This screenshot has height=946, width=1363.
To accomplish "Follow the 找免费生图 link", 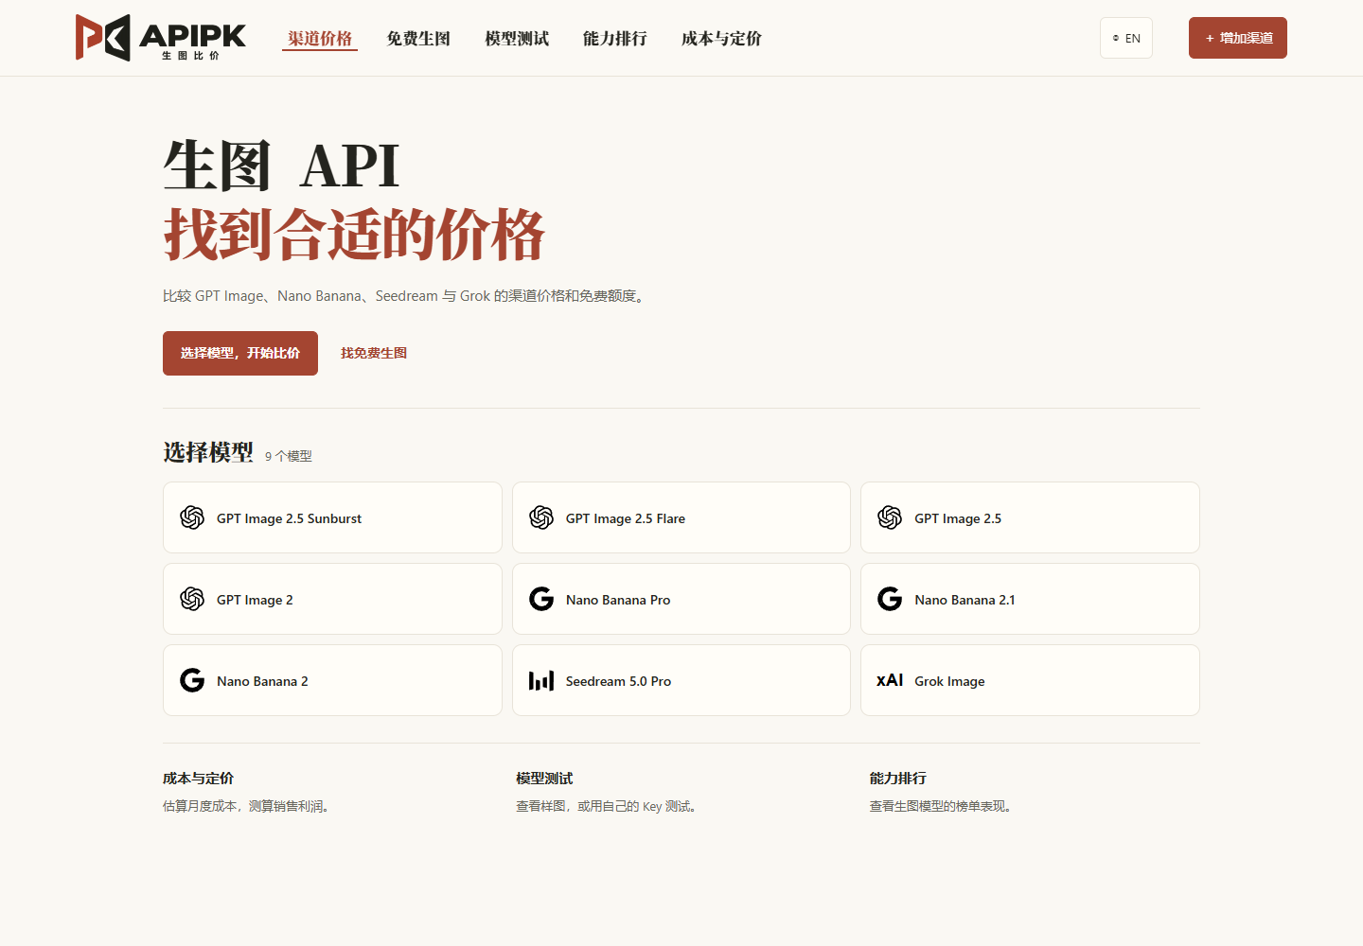I will [x=374, y=353].
